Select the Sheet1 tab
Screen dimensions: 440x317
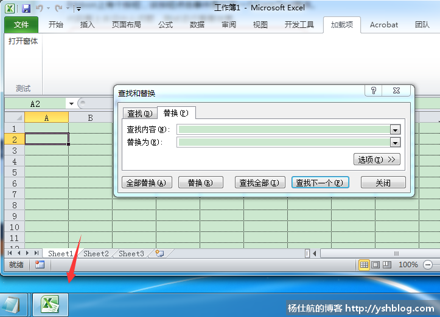click(x=61, y=253)
